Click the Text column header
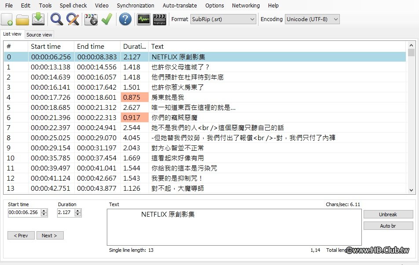Viewport: 419px width, 265px height. (x=277, y=47)
